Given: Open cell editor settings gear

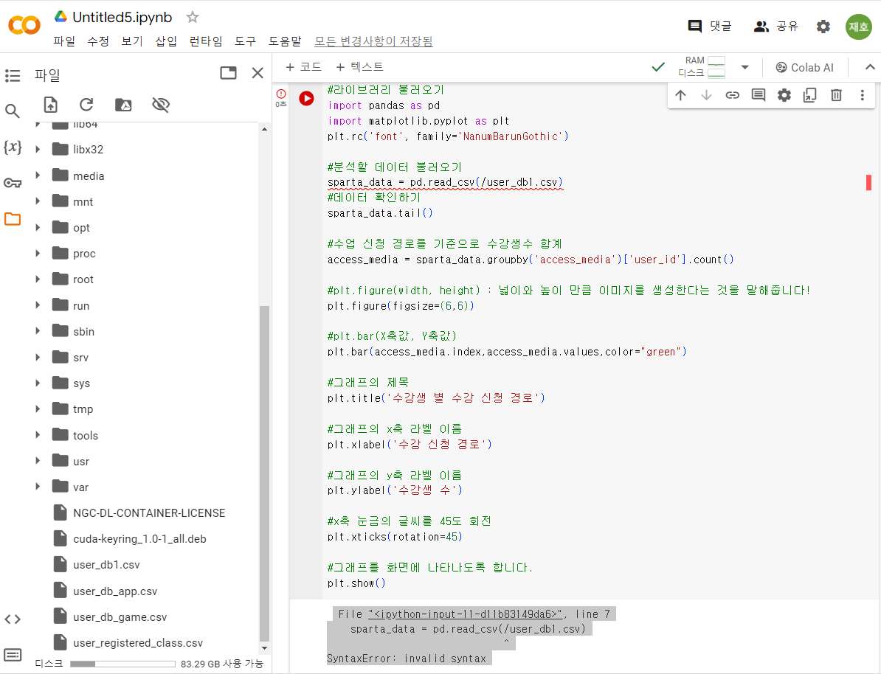Looking at the screenshot, I should (x=784, y=95).
